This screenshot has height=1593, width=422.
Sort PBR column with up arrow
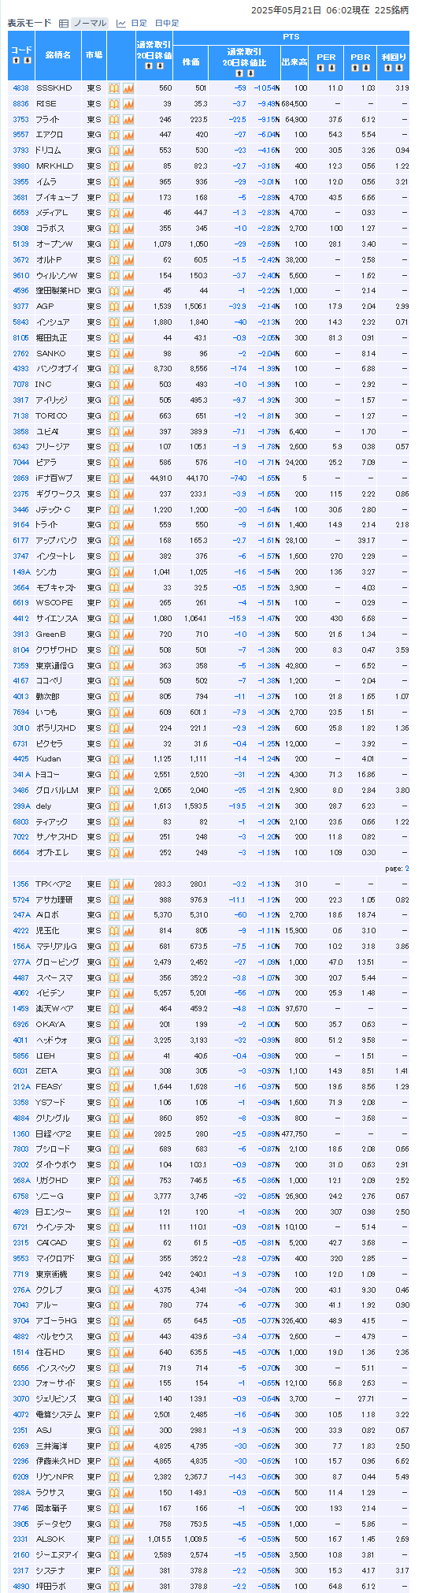(x=355, y=67)
